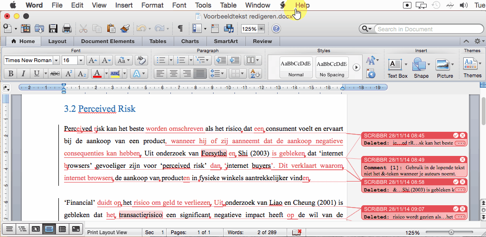486x237 pixels.
Task: Click the Save floppy disk icon
Action: point(53,28)
